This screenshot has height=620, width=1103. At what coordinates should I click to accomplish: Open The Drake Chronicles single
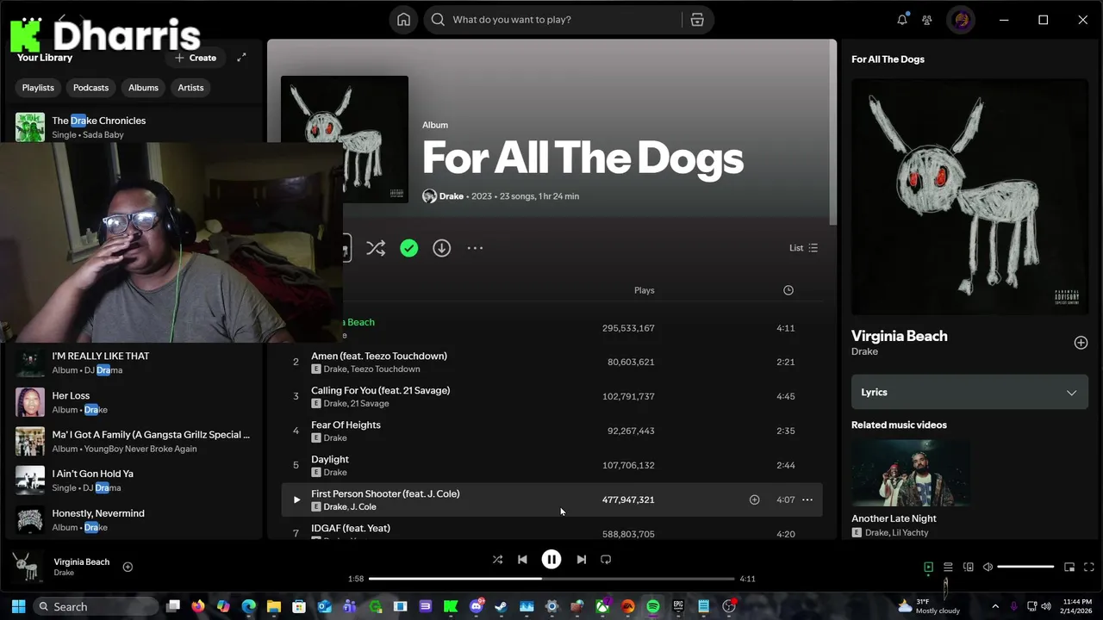pyautogui.click(x=135, y=127)
